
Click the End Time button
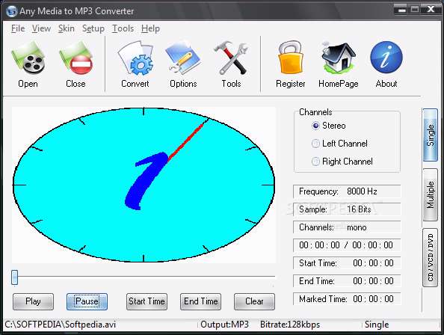200,301
